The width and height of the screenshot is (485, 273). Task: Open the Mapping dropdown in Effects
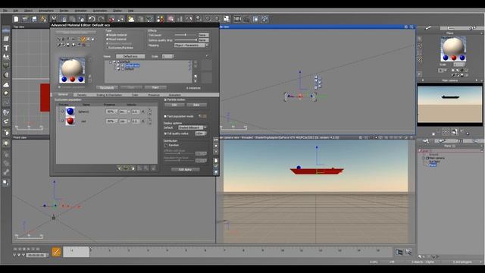point(191,45)
